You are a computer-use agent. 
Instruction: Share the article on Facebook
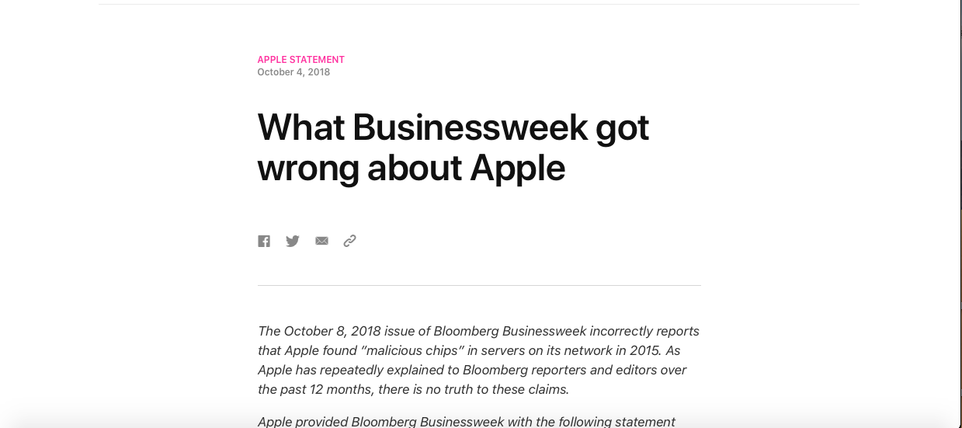264,241
